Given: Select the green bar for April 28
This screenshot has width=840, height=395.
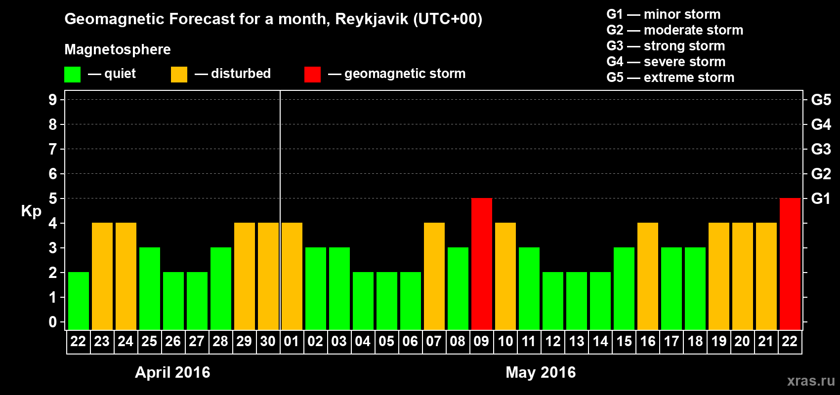Looking at the screenshot, I should point(221,288).
